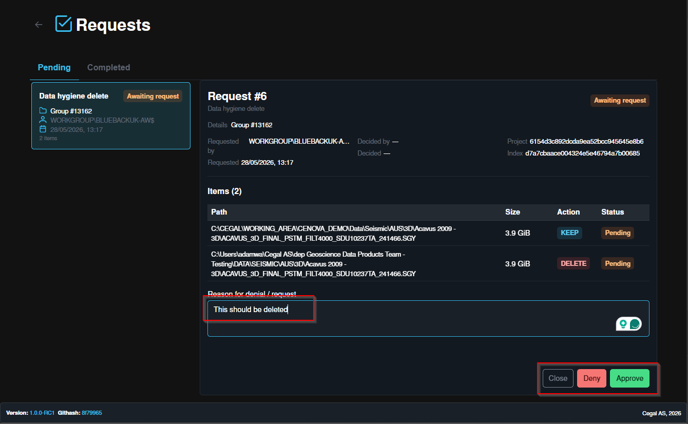Close the request details panel
The width and height of the screenshot is (688, 424).
[558, 378]
